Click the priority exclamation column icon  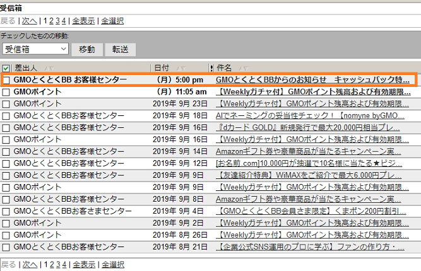tap(211, 68)
